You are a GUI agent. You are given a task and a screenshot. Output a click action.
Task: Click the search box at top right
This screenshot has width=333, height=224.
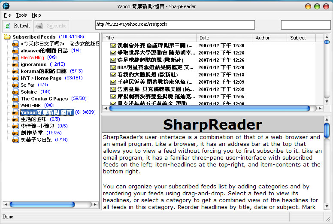coord(306,24)
